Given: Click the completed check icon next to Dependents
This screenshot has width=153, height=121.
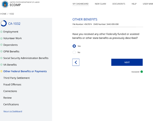Looking at the screenshot, I should coord(1,45).
